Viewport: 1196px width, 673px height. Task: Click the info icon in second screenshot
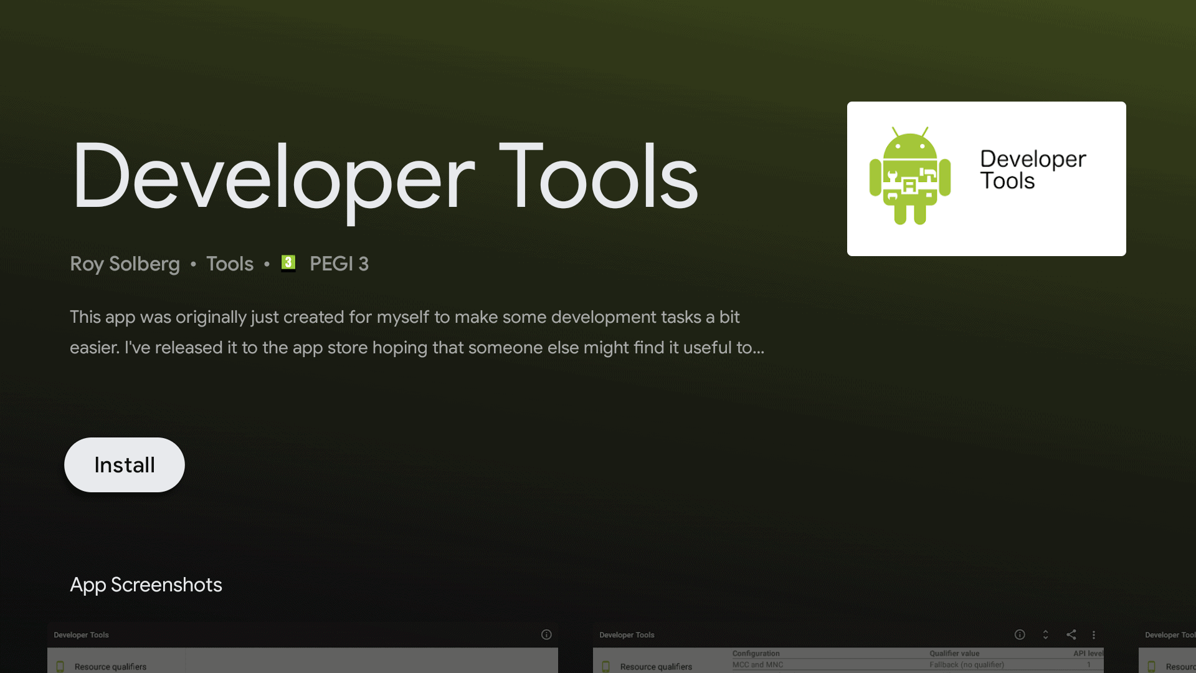pos(1020,634)
